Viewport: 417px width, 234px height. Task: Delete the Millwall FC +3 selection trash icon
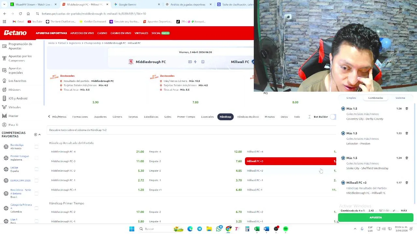point(407,183)
